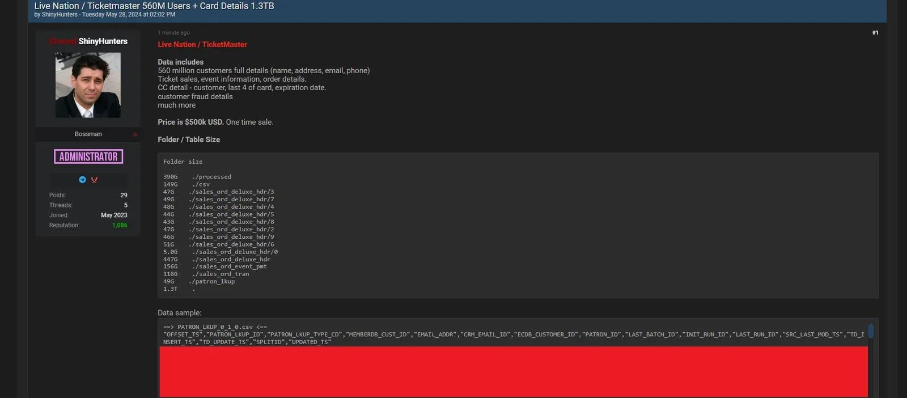
Task: Click the './sales_ord_deluxe_hdr/5' row
Action: pyautogui.click(x=219, y=214)
